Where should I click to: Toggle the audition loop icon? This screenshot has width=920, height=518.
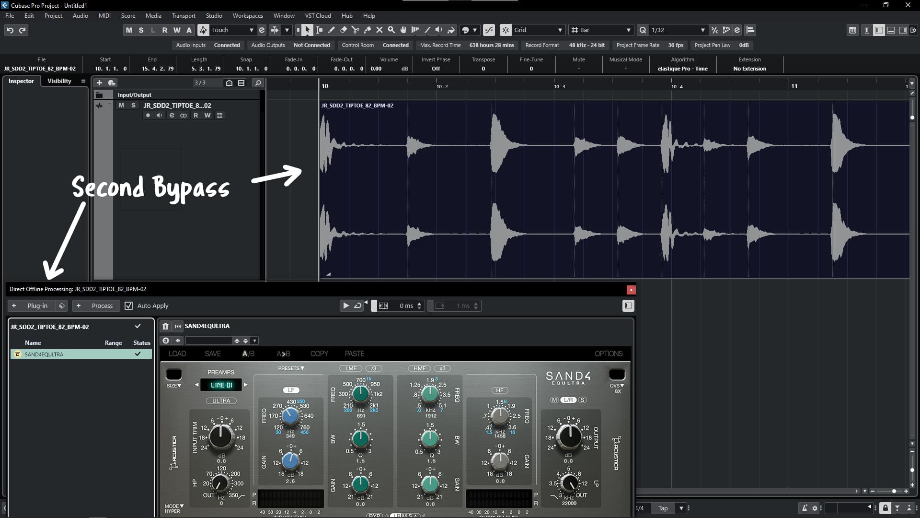357,306
